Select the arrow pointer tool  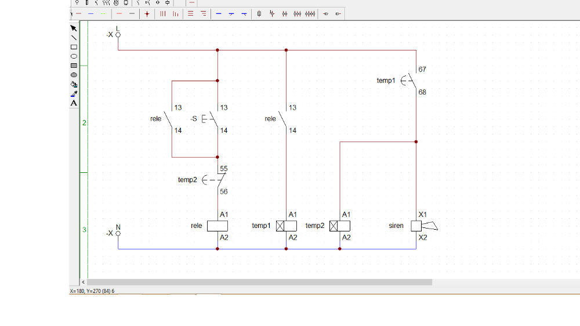(74, 28)
